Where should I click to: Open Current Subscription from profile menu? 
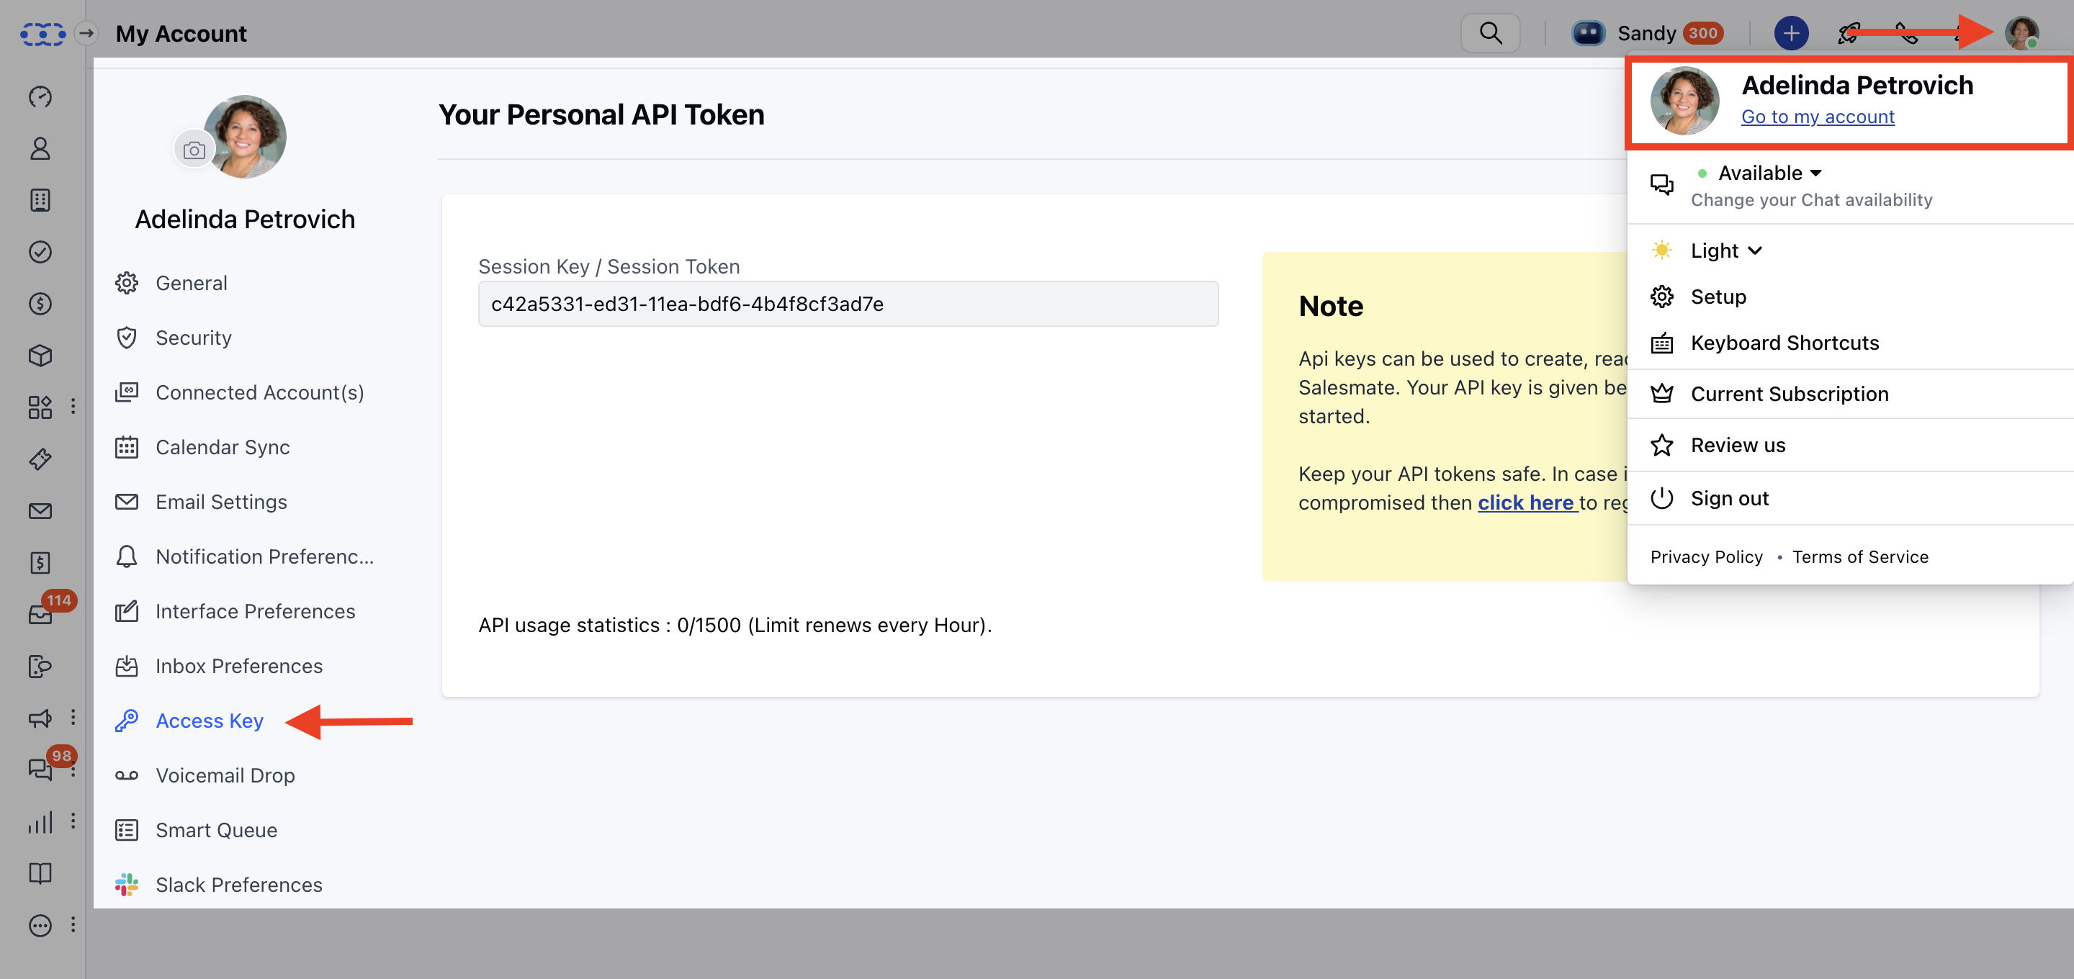tap(1789, 394)
